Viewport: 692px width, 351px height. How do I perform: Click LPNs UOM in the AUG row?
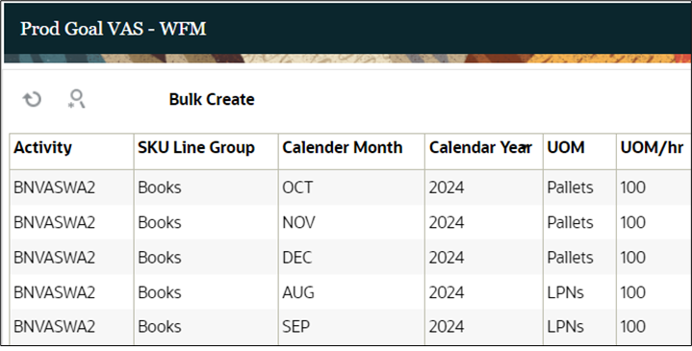565,292
